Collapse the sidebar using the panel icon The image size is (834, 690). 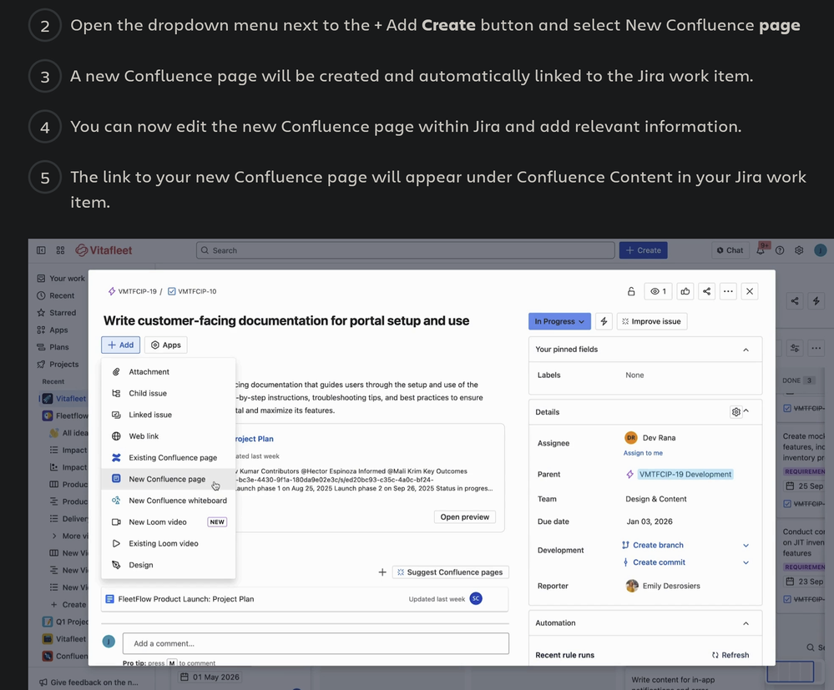pos(41,250)
